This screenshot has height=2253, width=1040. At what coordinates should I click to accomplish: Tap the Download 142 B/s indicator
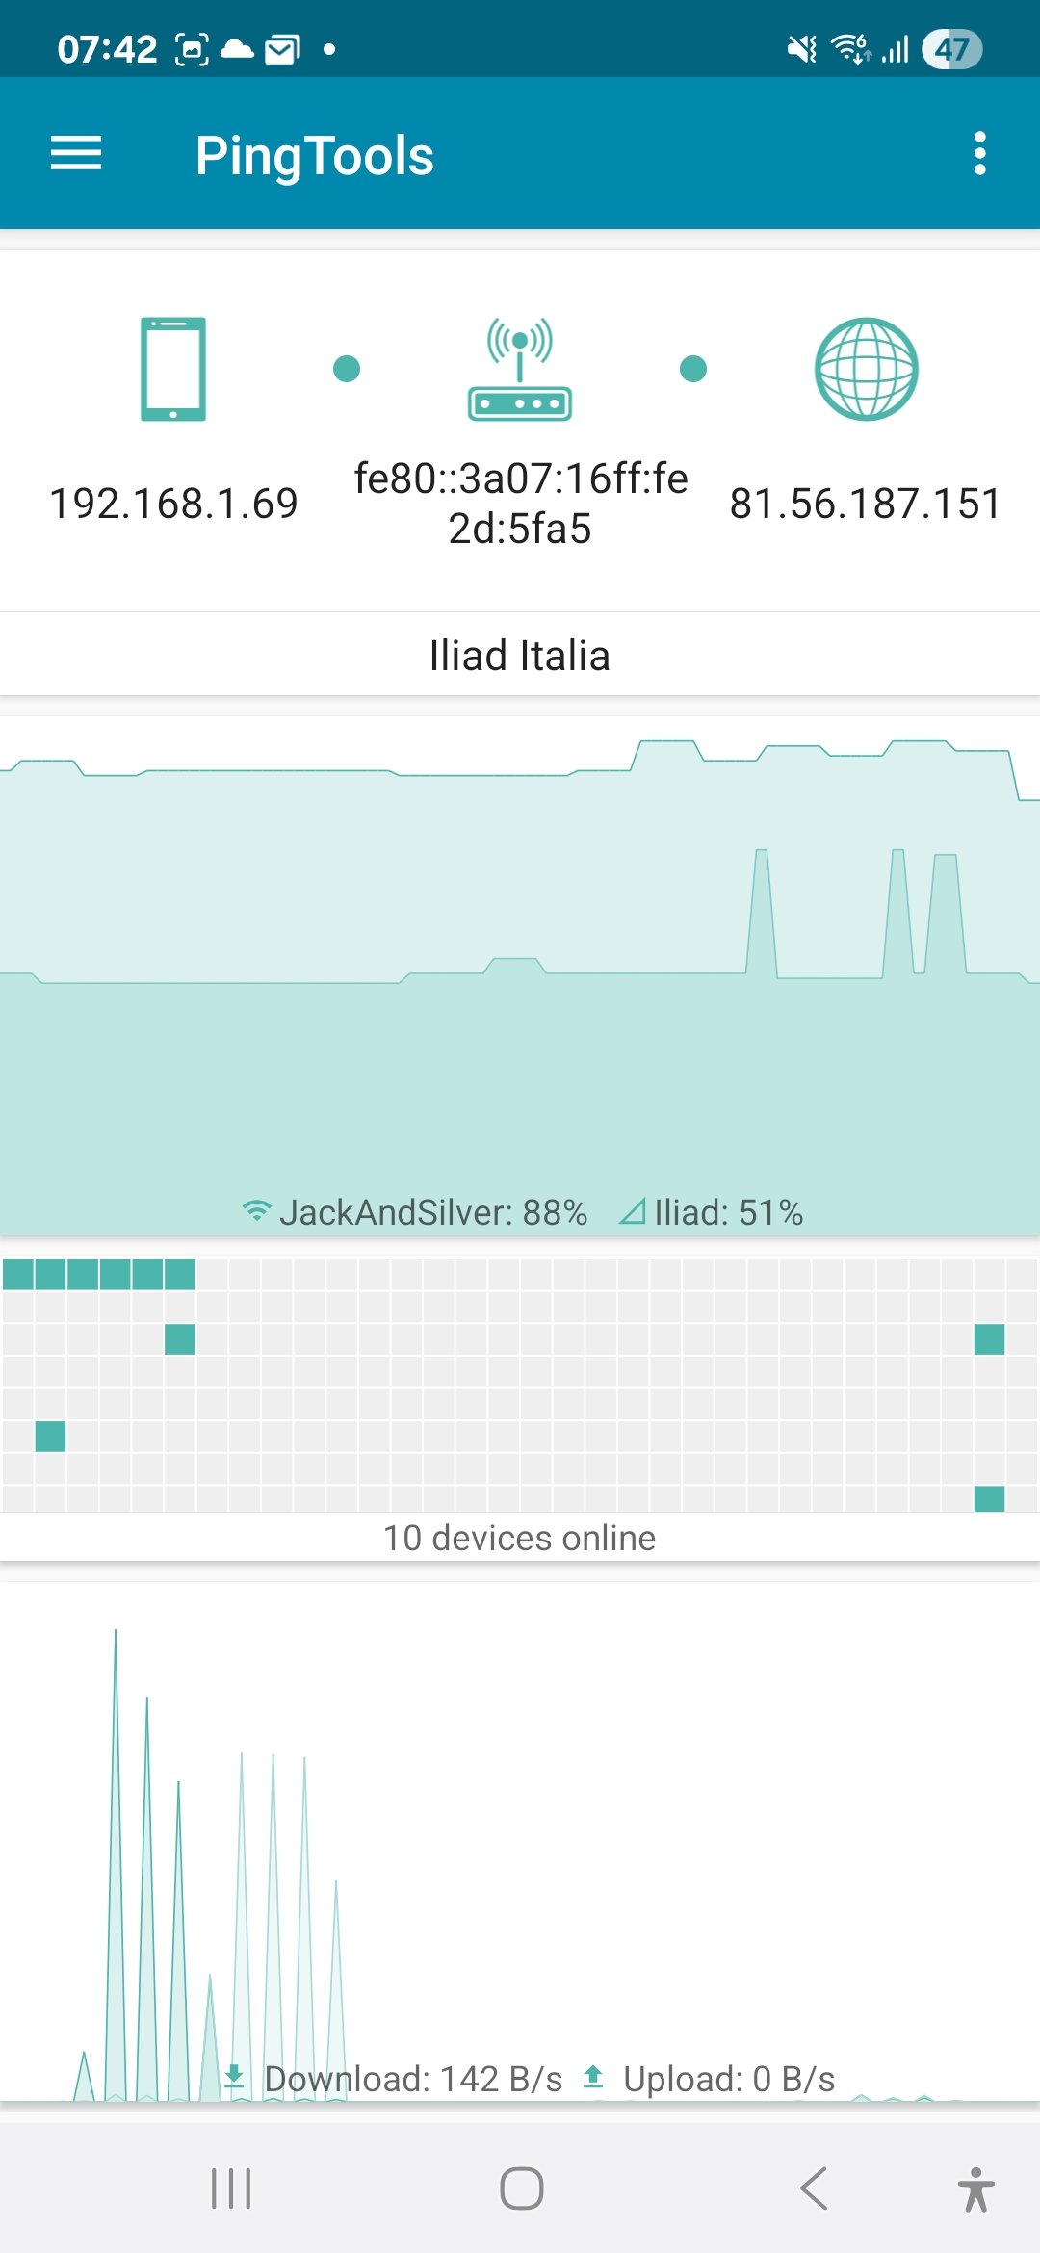pos(395,2079)
